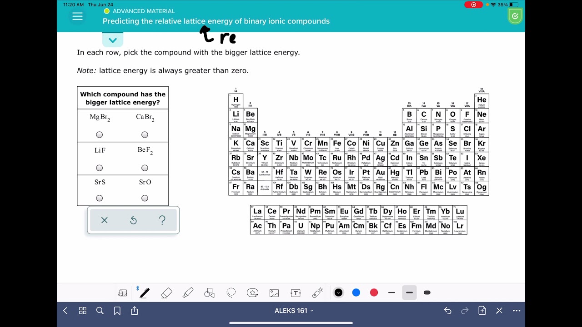Click the 'Predicting the relative lattice energy' title
This screenshot has width=582, height=327.
pos(216,21)
